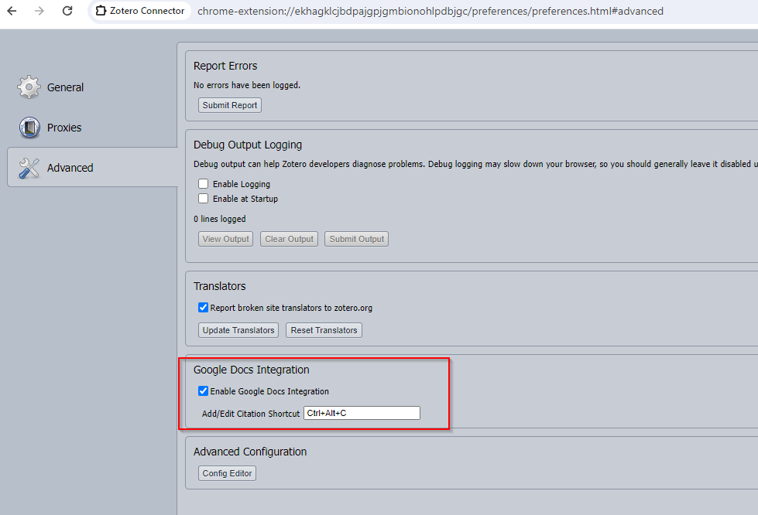
Task: Open the Config Editor
Action: coord(227,473)
